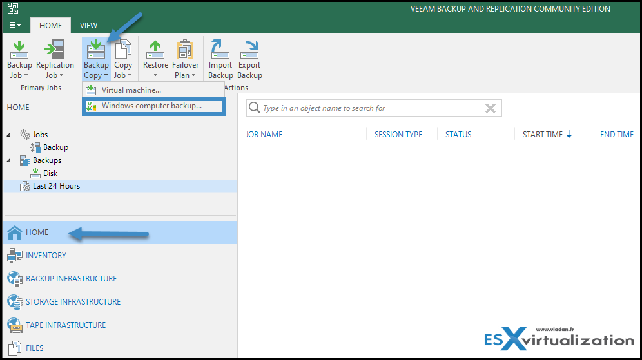Image resolution: width=642 pixels, height=360 pixels.
Task: Open the HOME view in sidebar
Action: click(x=120, y=232)
